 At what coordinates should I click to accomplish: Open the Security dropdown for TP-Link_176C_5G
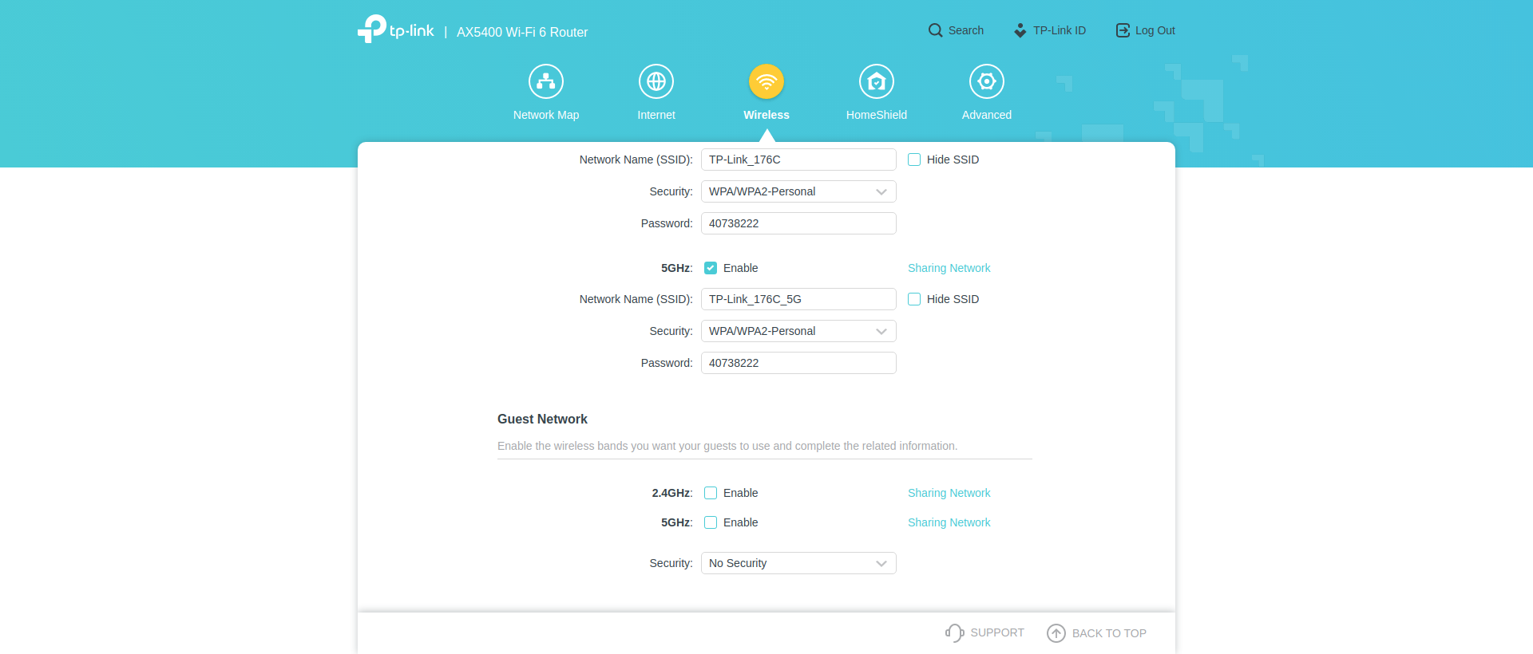(x=798, y=331)
